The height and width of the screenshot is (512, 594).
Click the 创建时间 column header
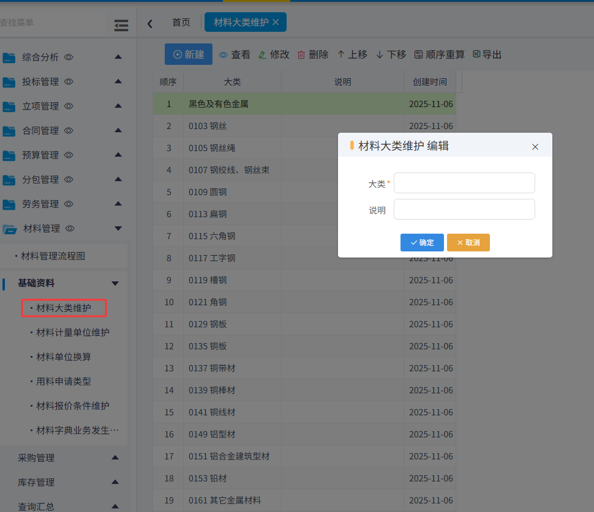430,82
